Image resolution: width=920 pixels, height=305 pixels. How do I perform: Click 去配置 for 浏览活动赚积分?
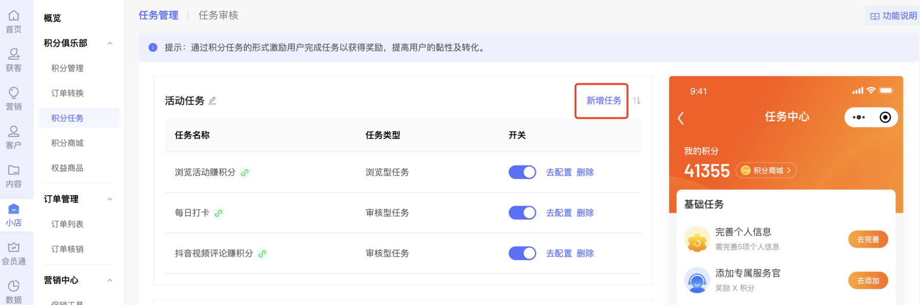[x=559, y=173]
